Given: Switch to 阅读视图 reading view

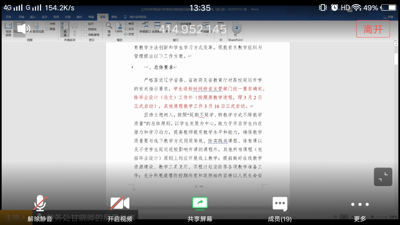Looking at the screenshot, I should (8, 29).
